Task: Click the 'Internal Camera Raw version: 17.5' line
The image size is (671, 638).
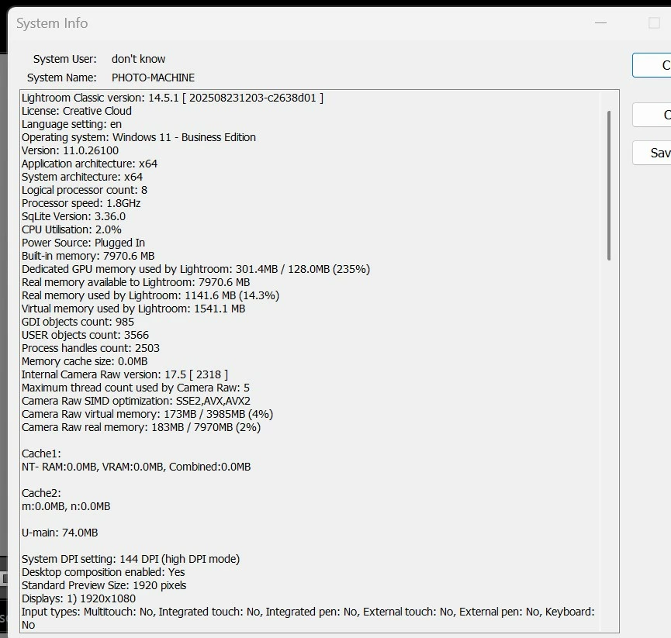Action: pos(125,374)
